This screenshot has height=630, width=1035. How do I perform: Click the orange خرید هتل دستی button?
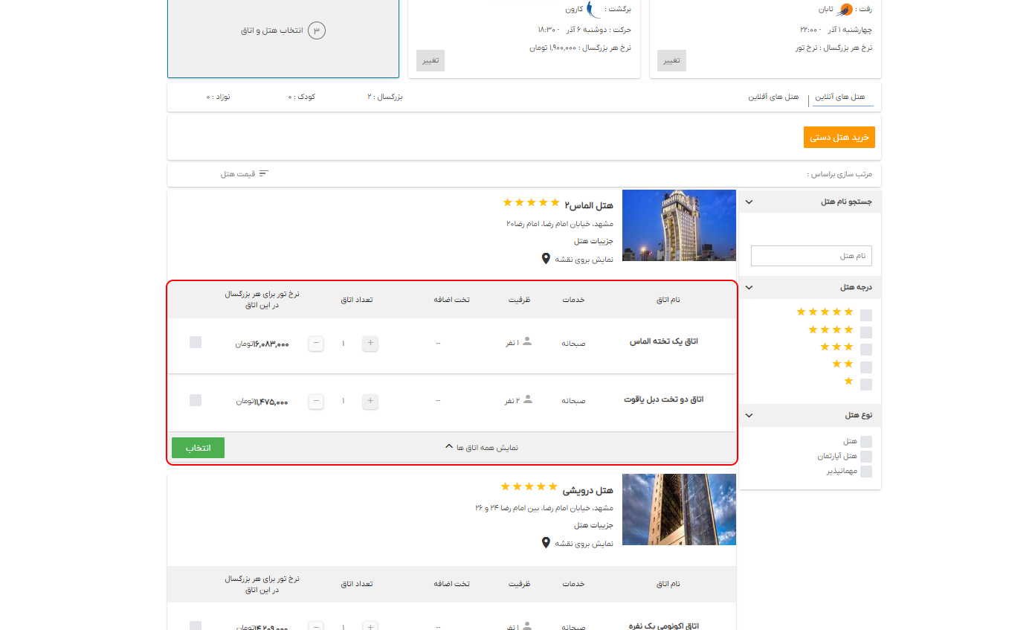tap(839, 137)
